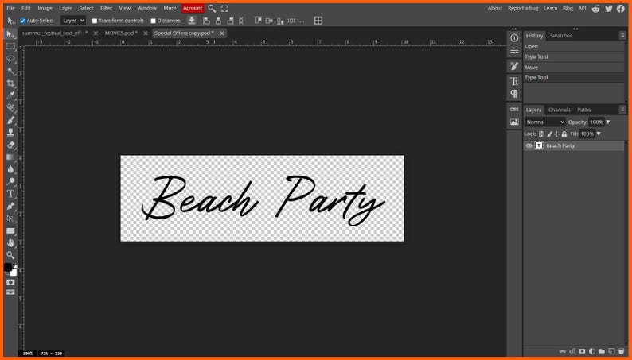Viewport: 632px width, 360px height.
Task: Select the Type tool in toolbar
Action: tap(11, 194)
